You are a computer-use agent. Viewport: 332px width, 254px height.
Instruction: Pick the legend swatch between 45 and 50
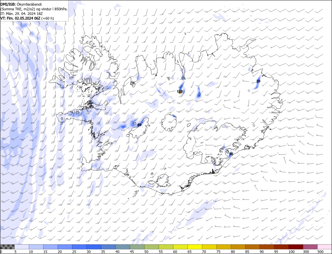click(137, 247)
